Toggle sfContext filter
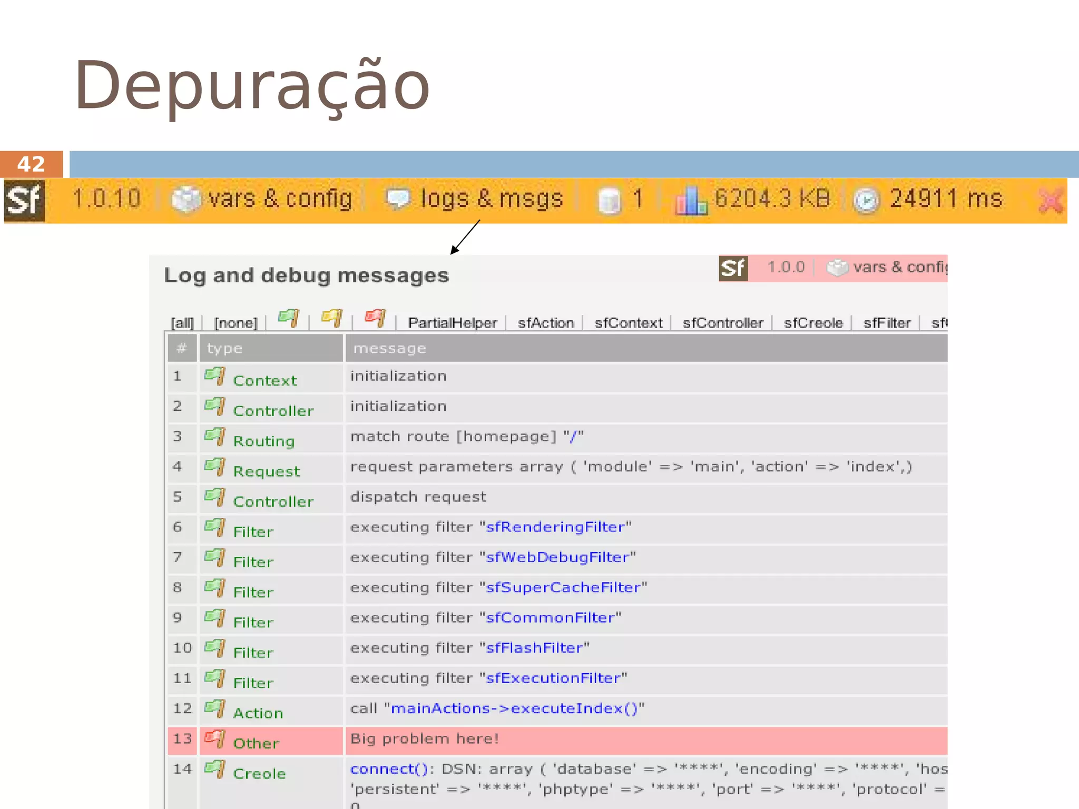 pyautogui.click(x=629, y=323)
